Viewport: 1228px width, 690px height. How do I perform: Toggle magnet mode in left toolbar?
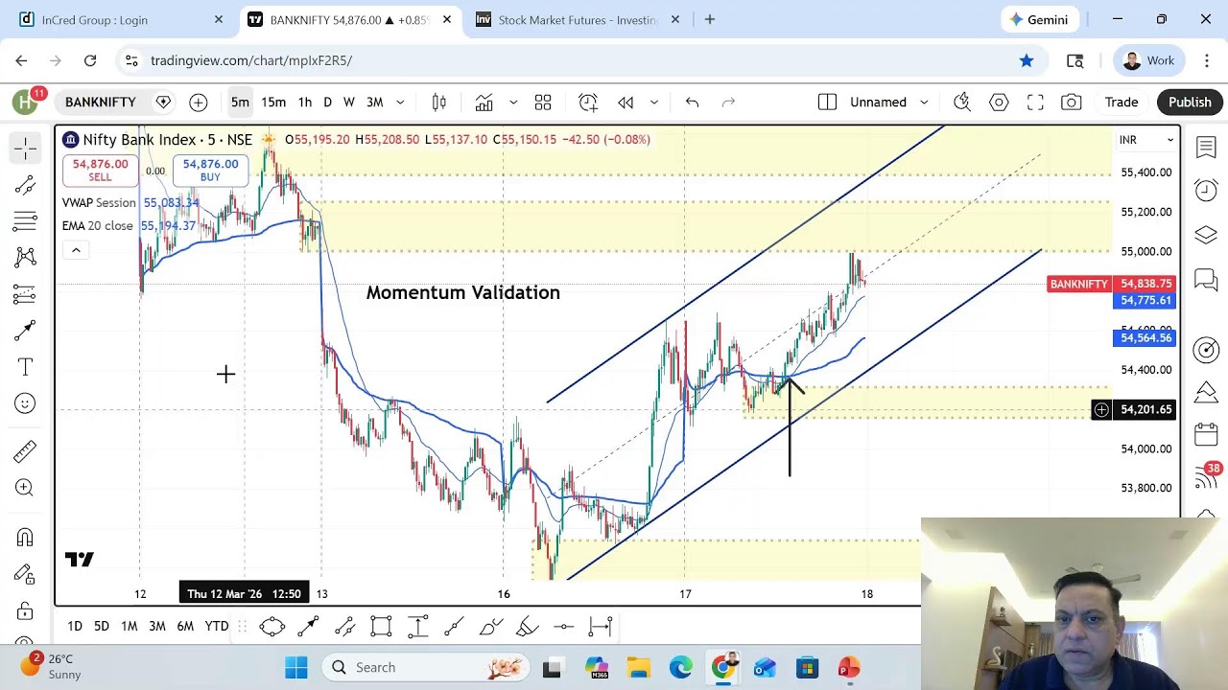pos(25,538)
